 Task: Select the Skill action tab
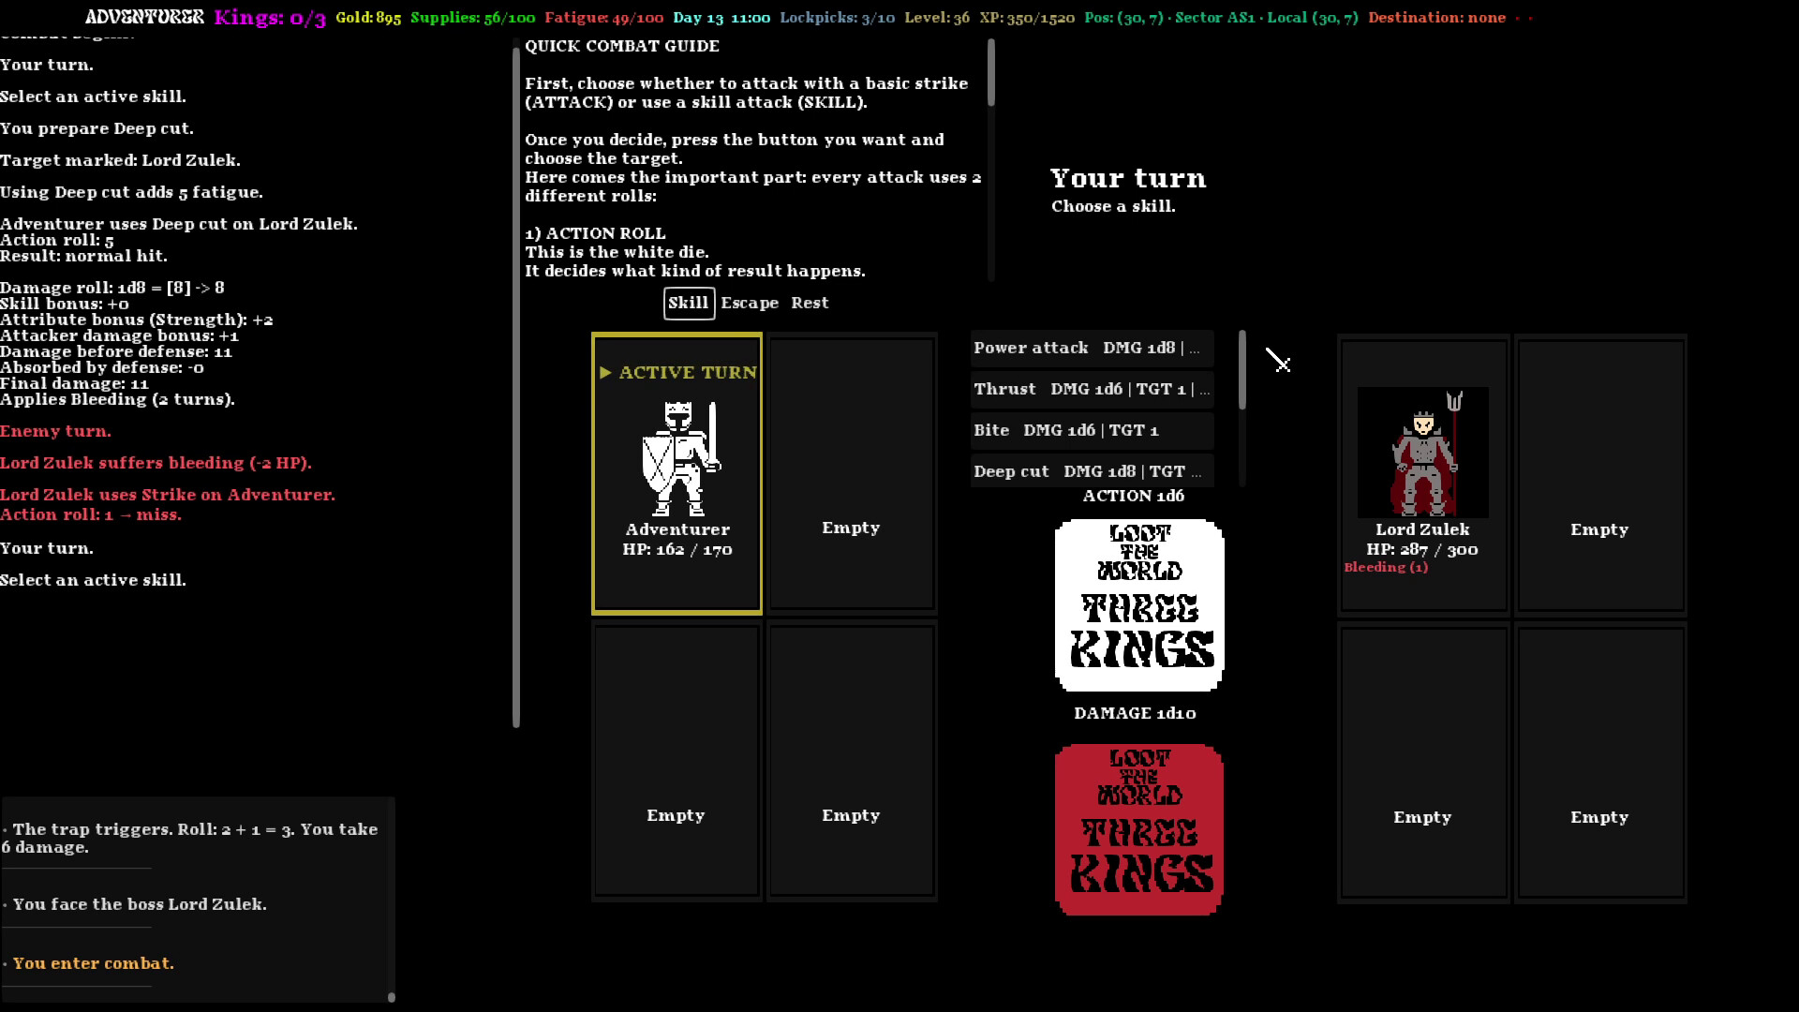click(x=689, y=303)
